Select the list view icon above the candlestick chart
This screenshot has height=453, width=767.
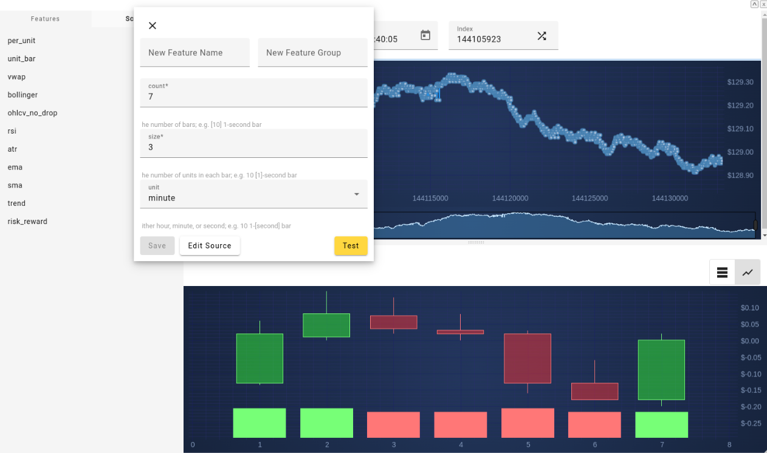(x=722, y=272)
